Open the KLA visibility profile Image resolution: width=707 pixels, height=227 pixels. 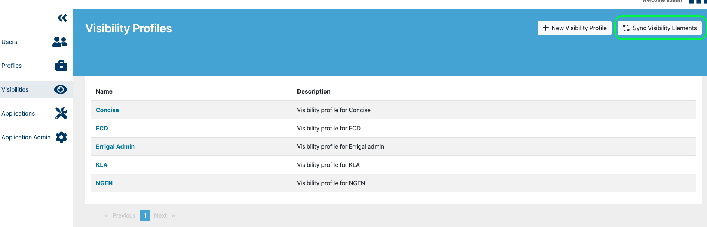click(101, 165)
